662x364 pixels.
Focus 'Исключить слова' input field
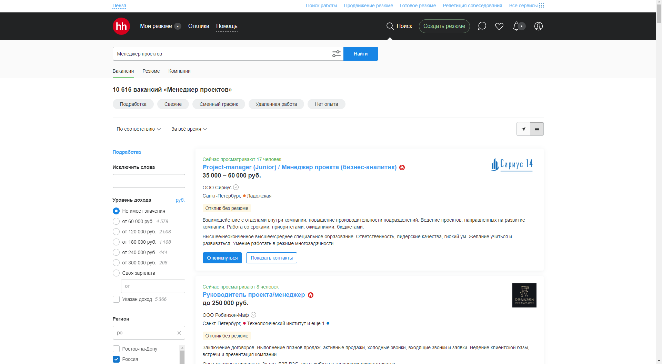149,181
